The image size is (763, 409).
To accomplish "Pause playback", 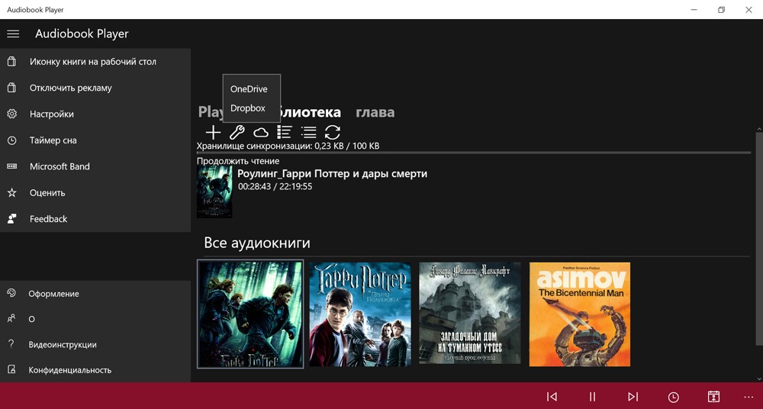I will click(x=592, y=396).
